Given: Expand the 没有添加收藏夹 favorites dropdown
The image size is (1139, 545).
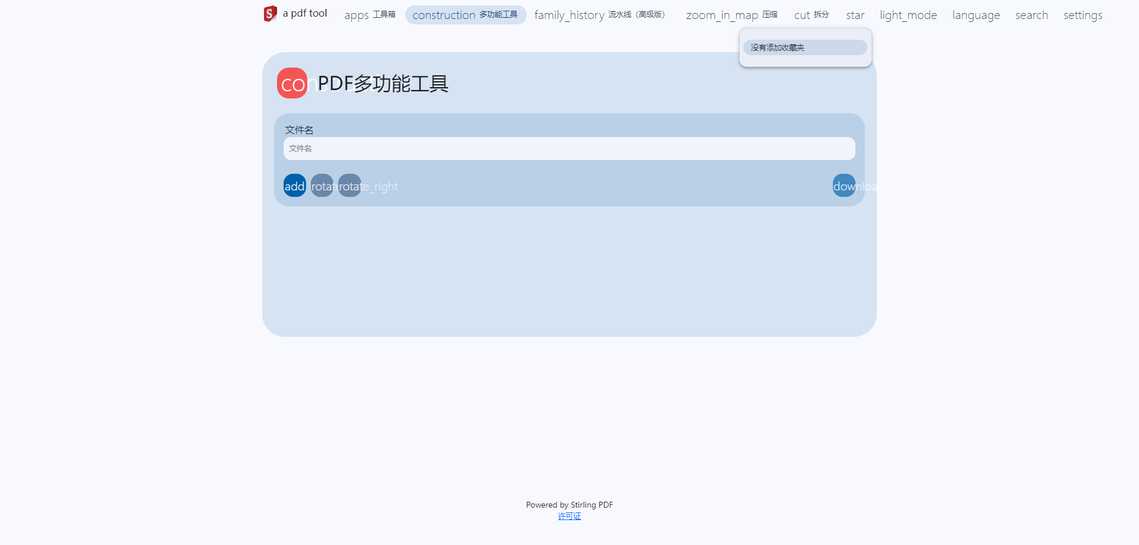Looking at the screenshot, I should (804, 47).
